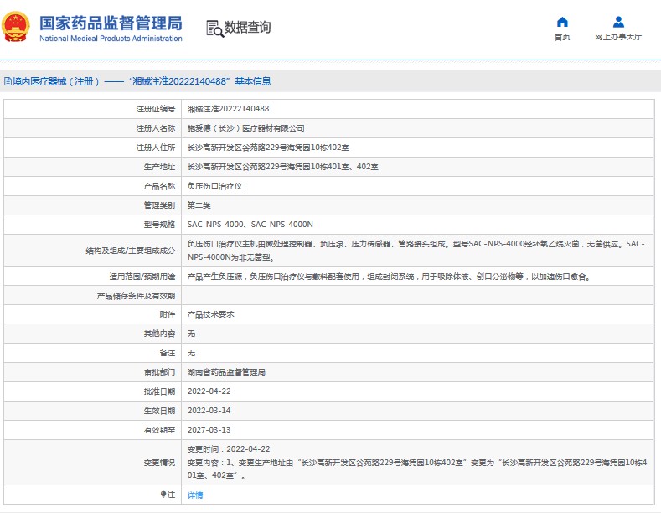
Task: Click the 变更时间：2022-04-22 line
Action: (x=229, y=449)
